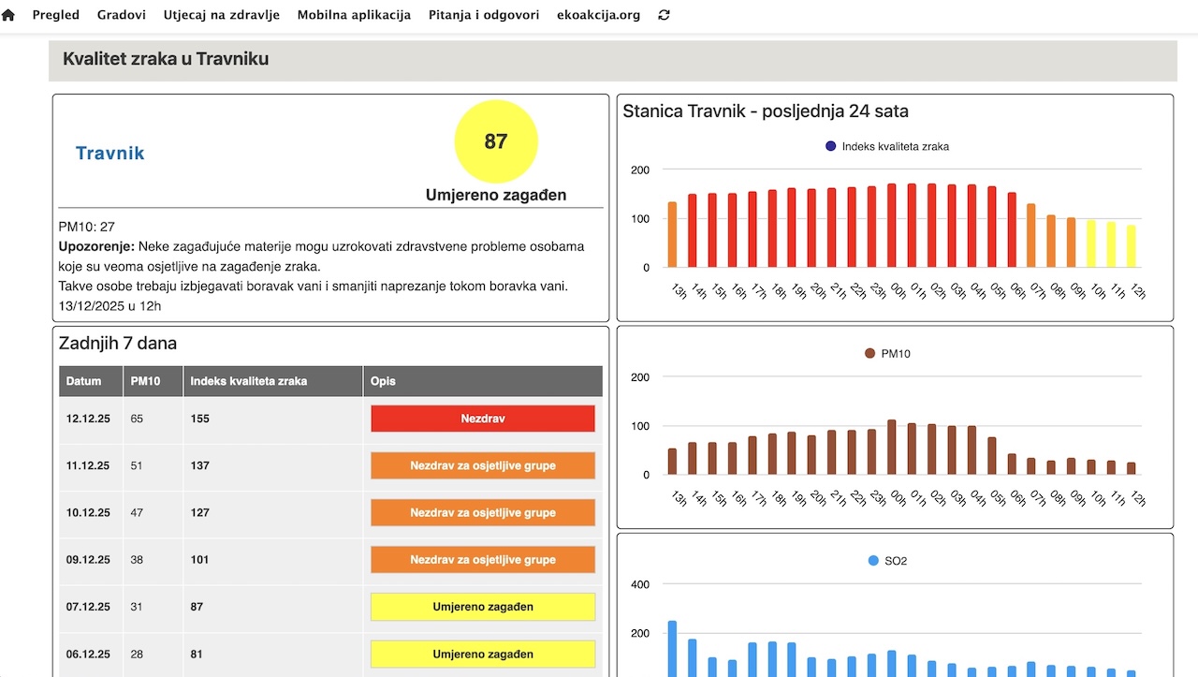Open the Pregled menu item
This screenshot has height=677, width=1198.
56,15
